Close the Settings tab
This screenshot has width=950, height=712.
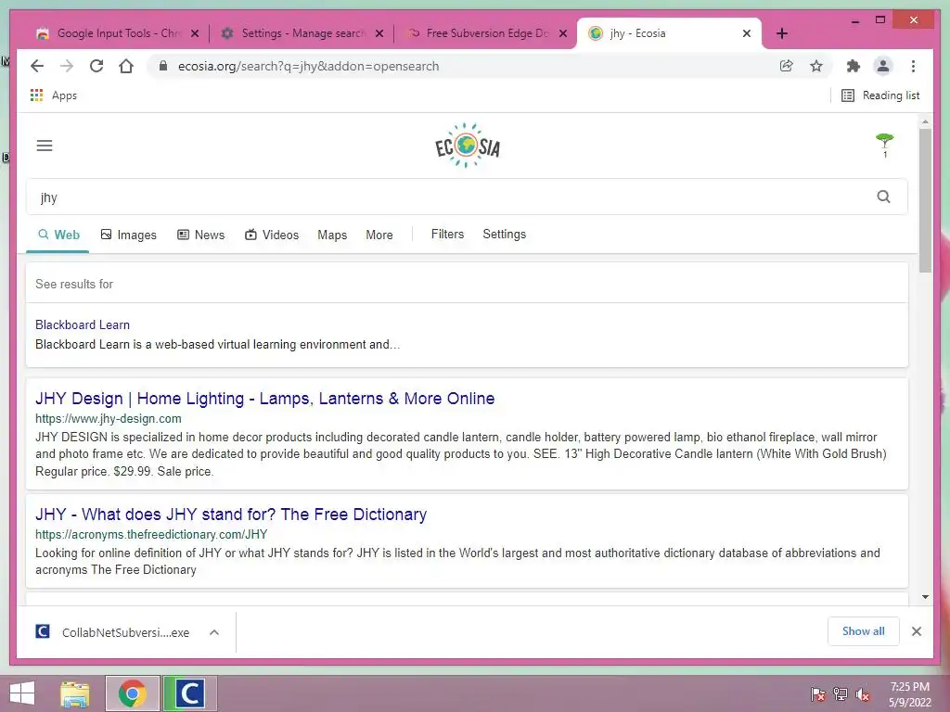[379, 34]
